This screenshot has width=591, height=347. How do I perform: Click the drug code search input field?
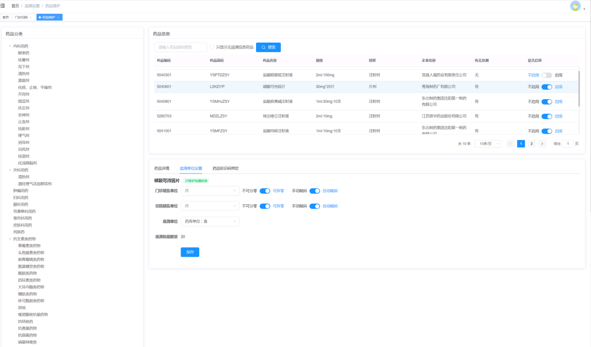click(x=181, y=48)
